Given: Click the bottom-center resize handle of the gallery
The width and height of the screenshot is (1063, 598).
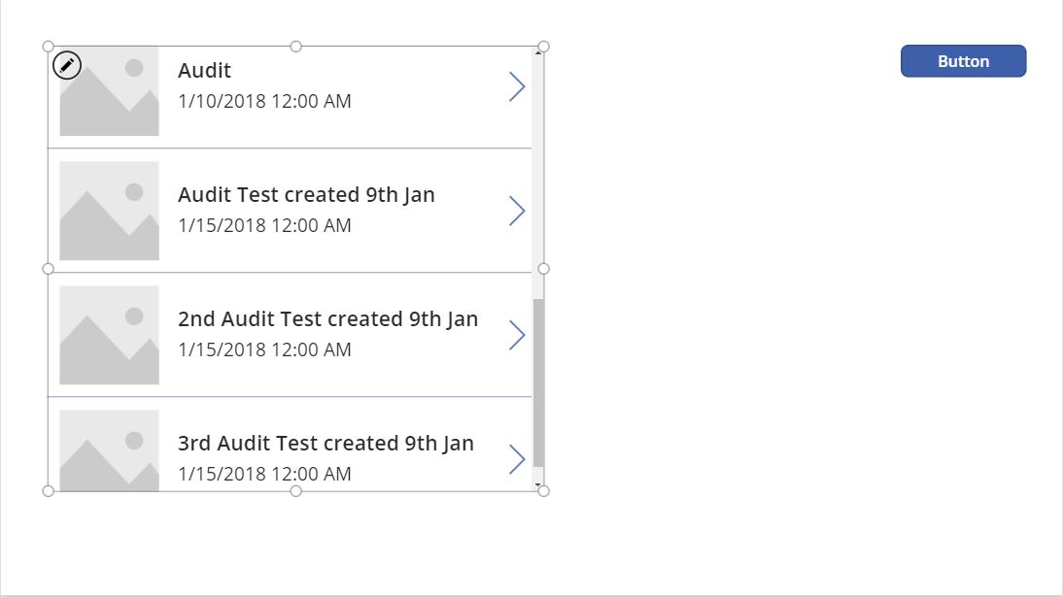Looking at the screenshot, I should 296,491.
